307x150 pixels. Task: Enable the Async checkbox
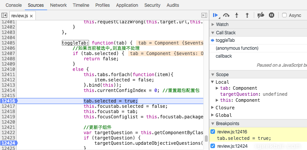(x=284, y=15)
